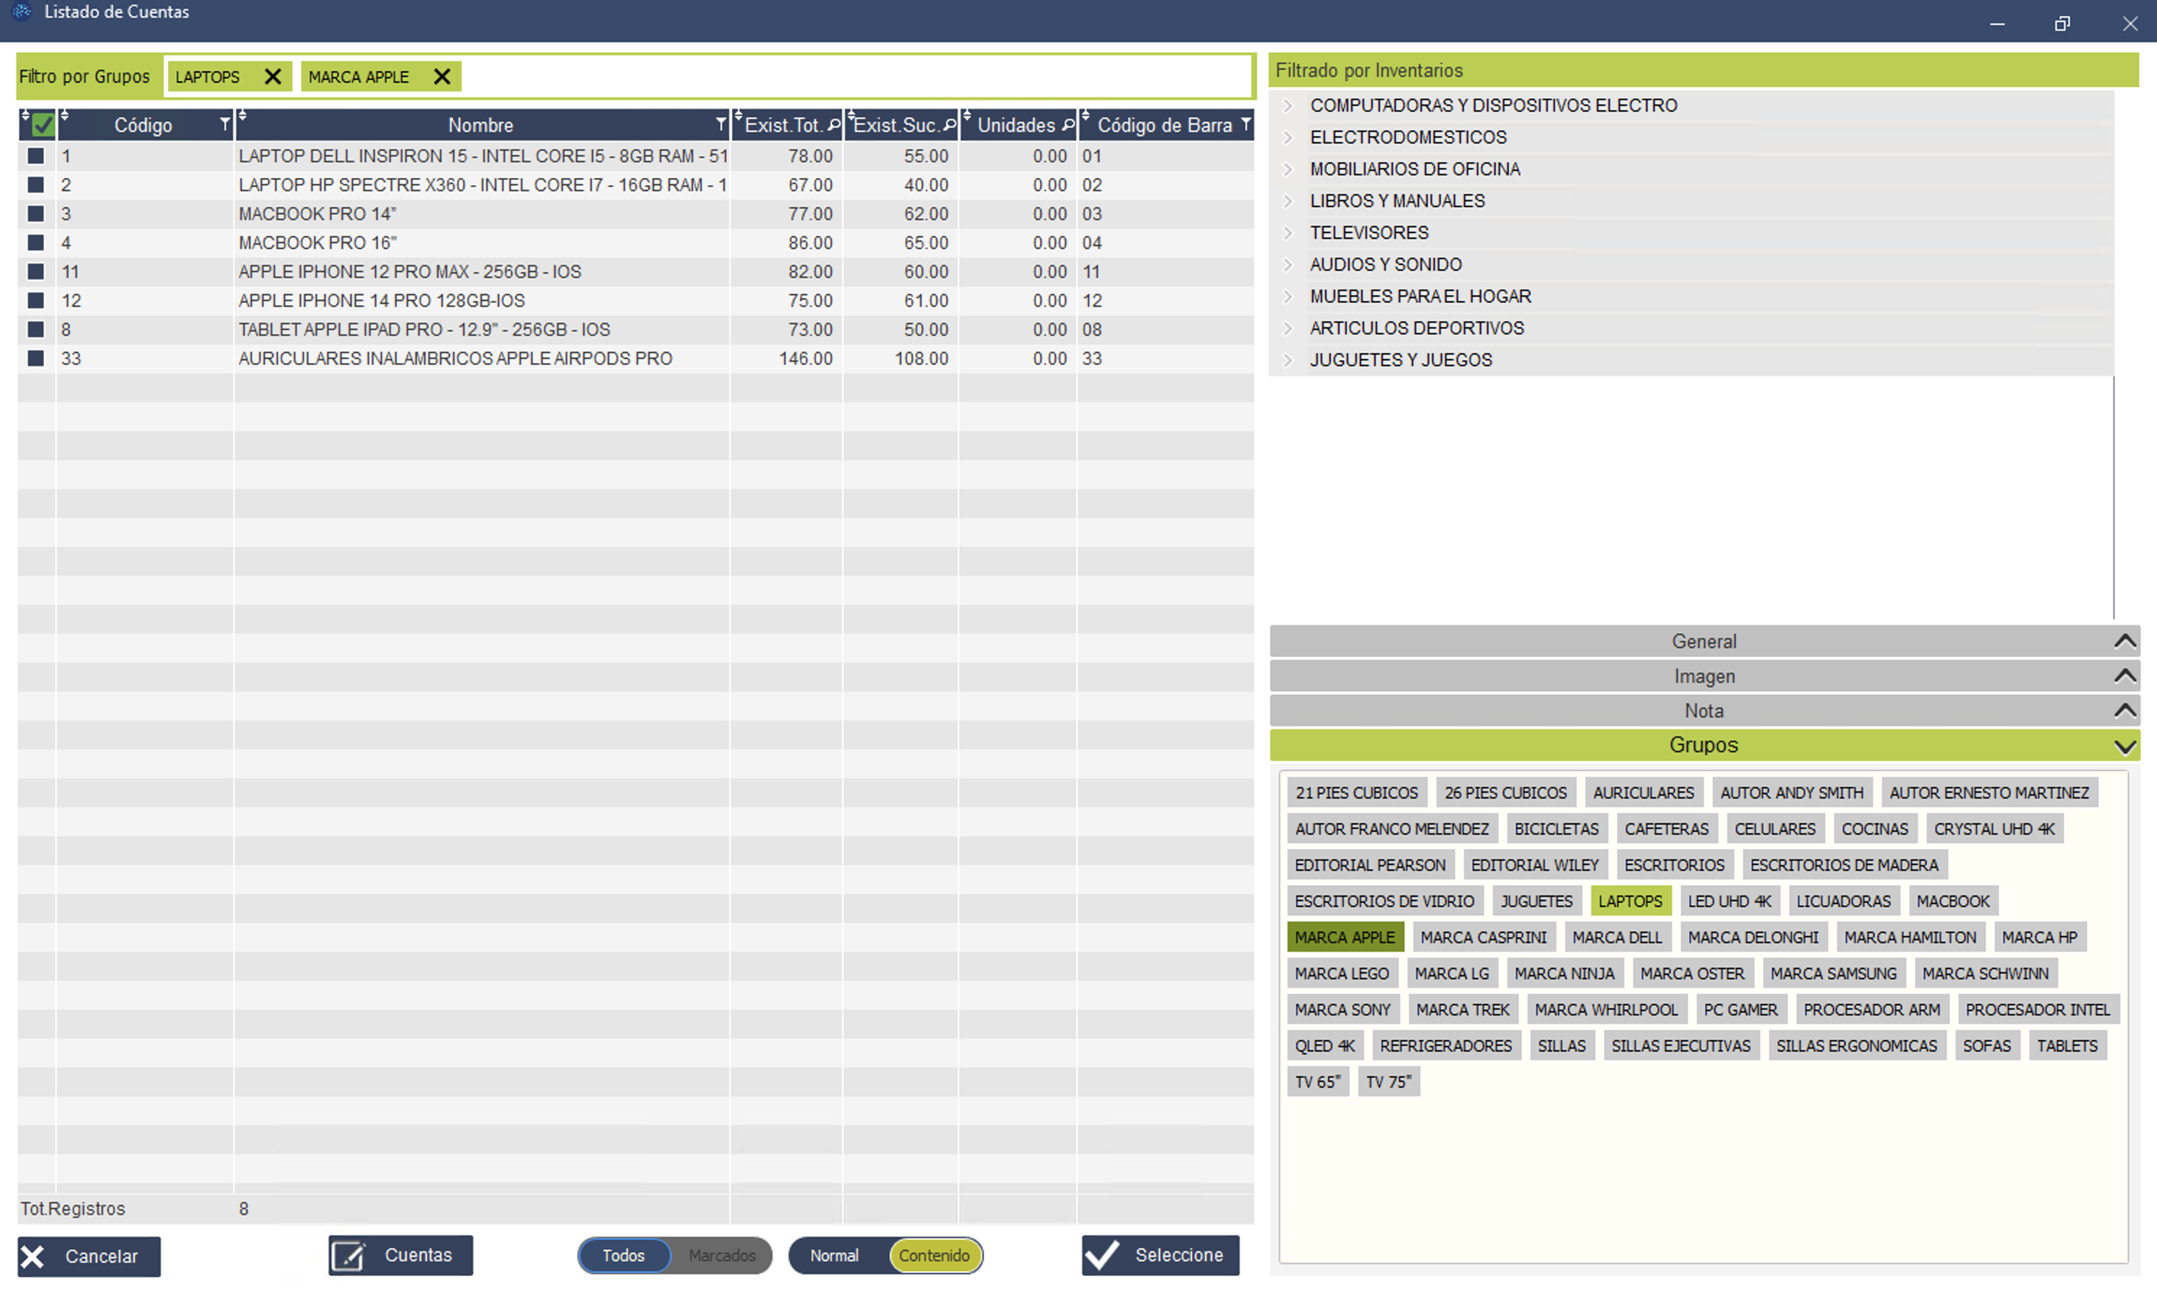The width and height of the screenshot is (2157, 1292).
Task: Click sort arrows on Nombre column
Action: click(x=242, y=116)
